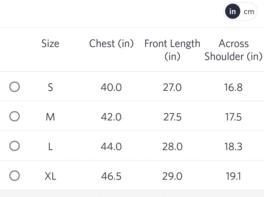This screenshot has width=264, height=197.
Task: Click the XL size label
Action: pos(50,176)
